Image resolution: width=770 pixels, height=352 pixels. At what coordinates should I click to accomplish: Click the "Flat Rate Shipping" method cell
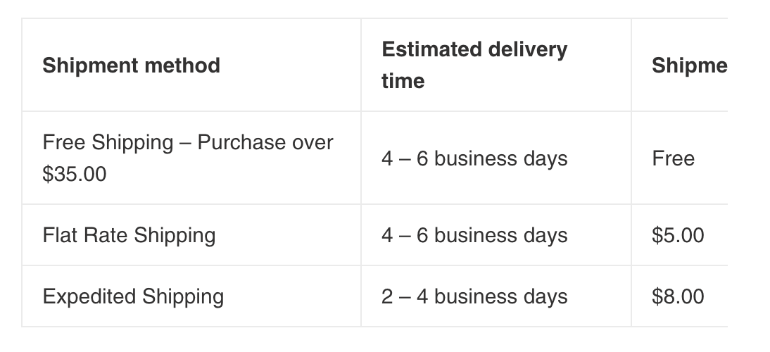point(129,234)
